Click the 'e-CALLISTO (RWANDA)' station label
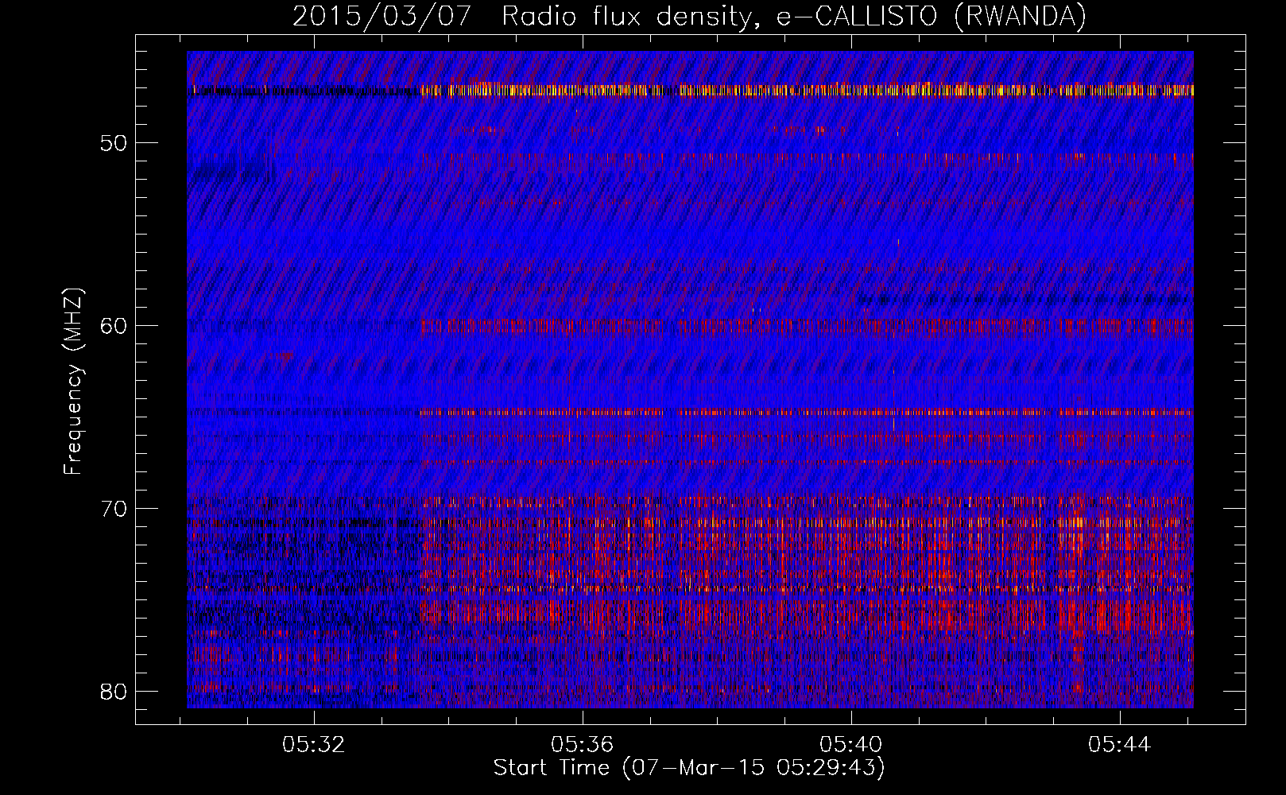 pyautogui.click(x=932, y=17)
